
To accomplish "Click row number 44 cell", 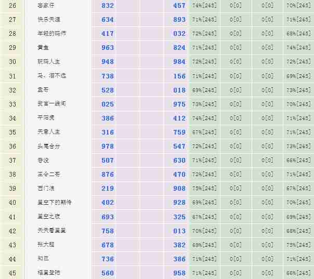I will click(x=12, y=259).
